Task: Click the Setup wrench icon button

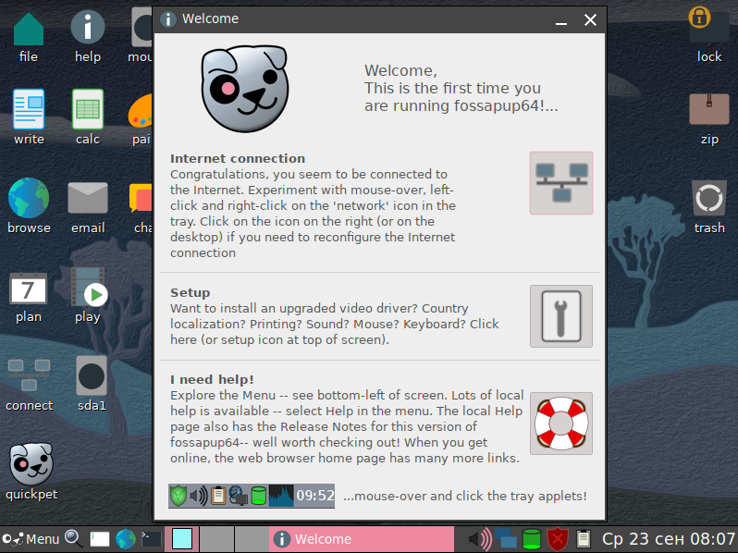Action: tap(561, 316)
